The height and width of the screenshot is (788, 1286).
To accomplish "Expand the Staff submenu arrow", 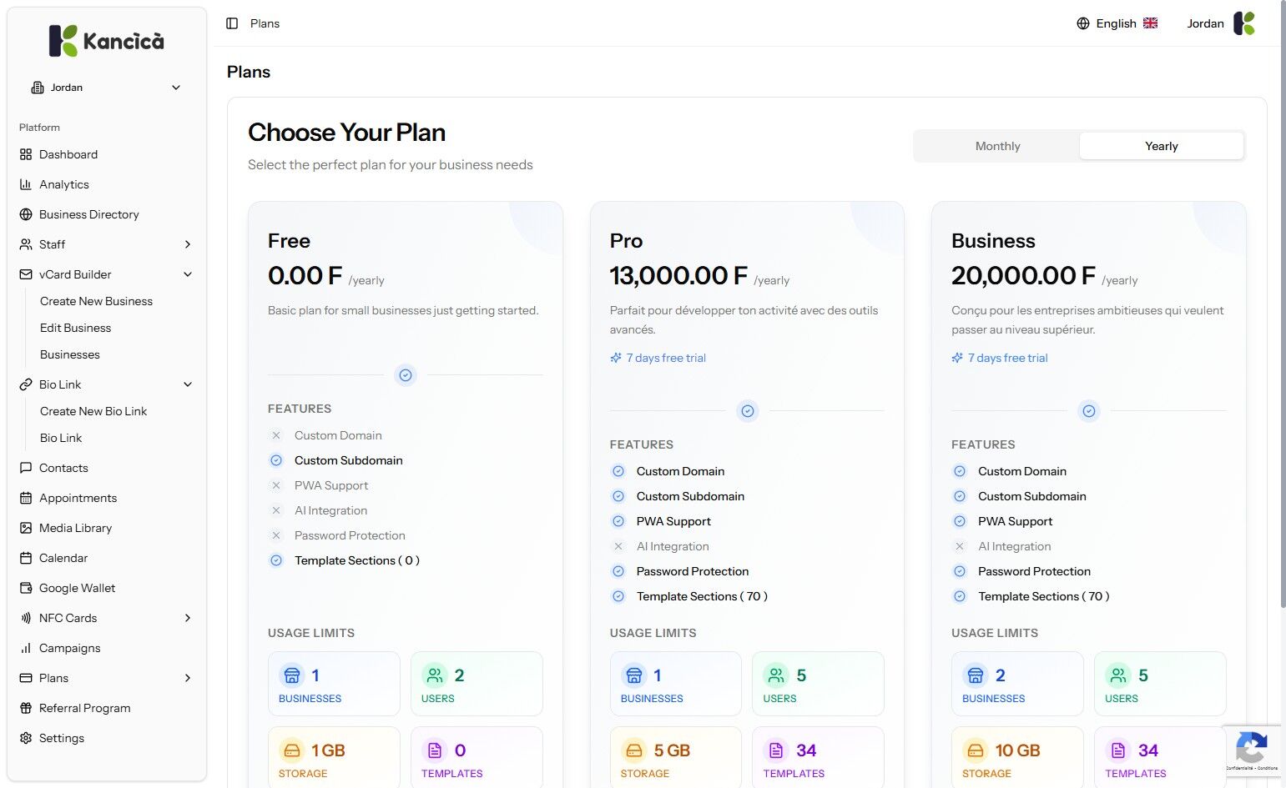I will click(x=188, y=244).
